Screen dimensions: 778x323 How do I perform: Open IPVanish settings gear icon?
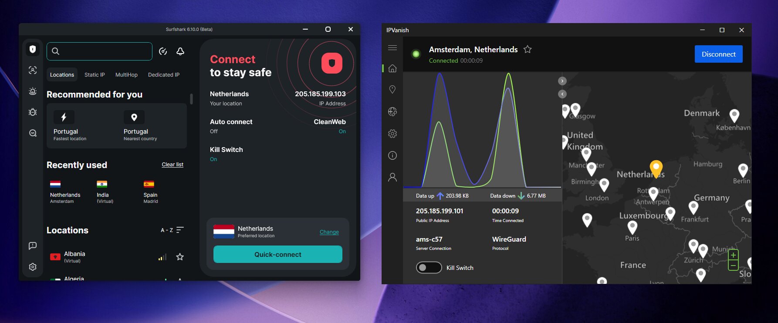click(392, 134)
